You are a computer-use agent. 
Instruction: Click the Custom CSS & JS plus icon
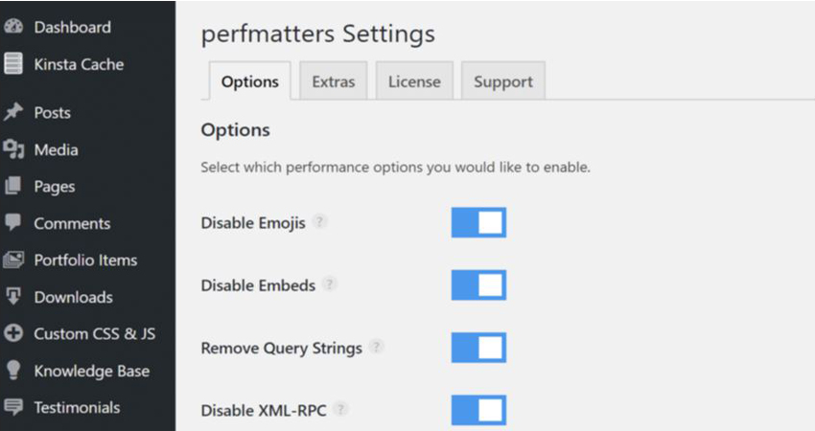tap(13, 333)
